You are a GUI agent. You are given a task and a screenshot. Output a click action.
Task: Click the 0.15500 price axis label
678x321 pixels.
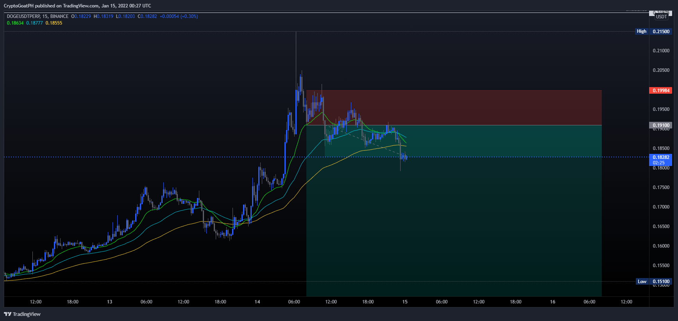[x=661, y=266]
